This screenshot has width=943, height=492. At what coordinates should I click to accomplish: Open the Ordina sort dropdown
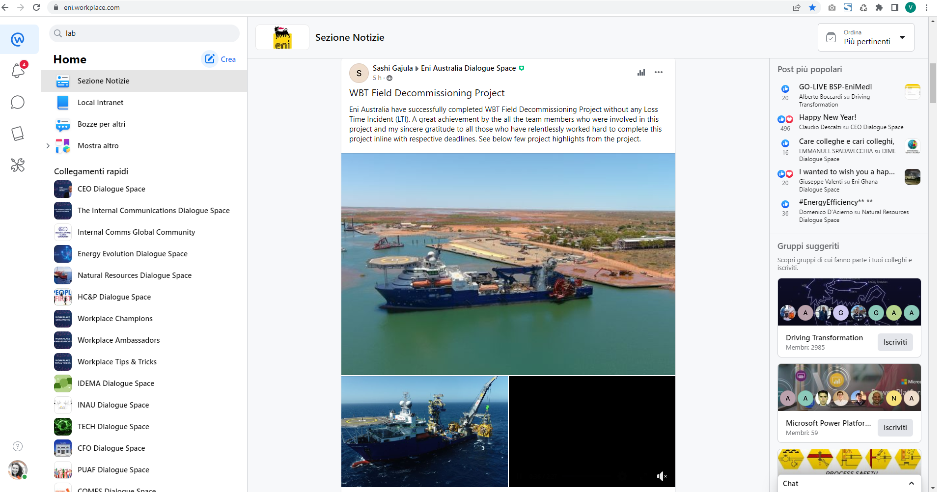coord(866,37)
